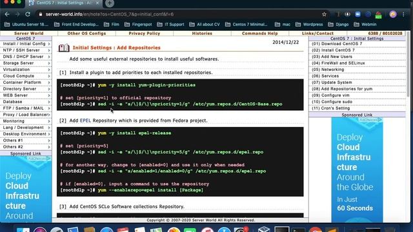The height and width of the screenshot is (232, 413).
Task: Open the Commands Help menu tab
Action: point(260,34)
